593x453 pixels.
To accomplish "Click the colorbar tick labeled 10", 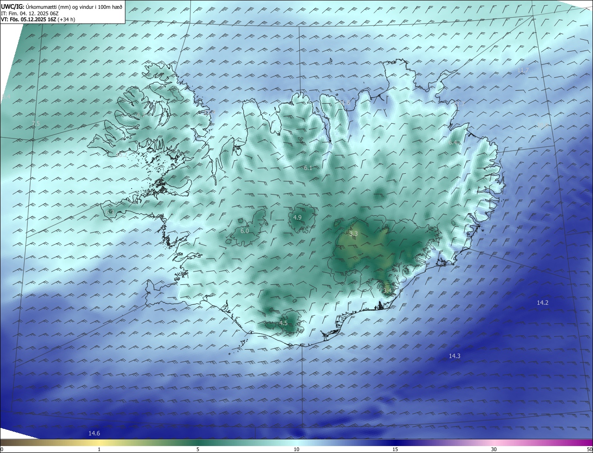I will pyautogui.click(x=296, y=449).
